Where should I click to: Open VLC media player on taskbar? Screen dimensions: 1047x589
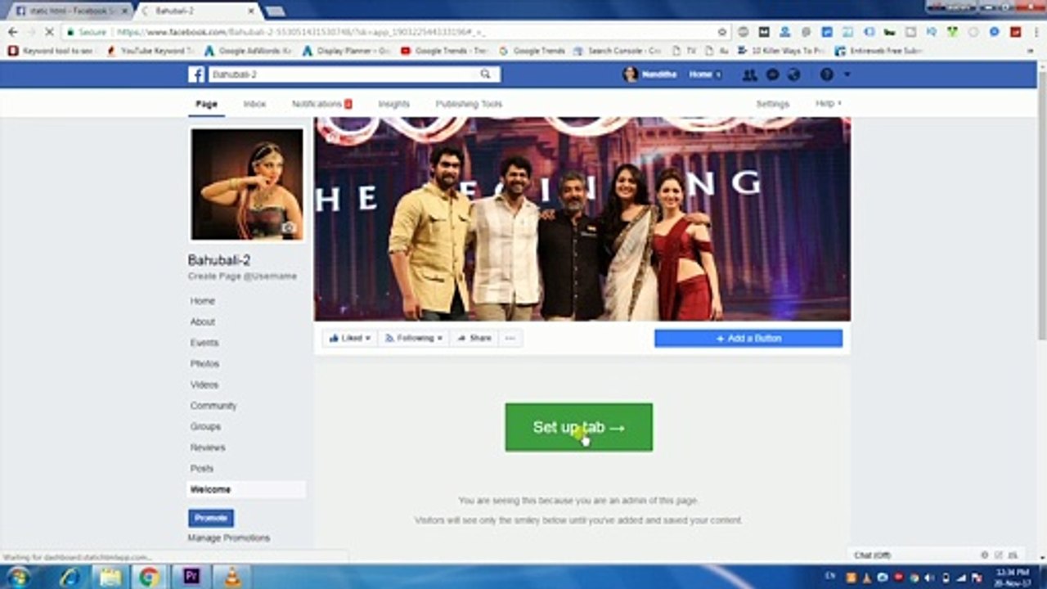click(232, 577)
